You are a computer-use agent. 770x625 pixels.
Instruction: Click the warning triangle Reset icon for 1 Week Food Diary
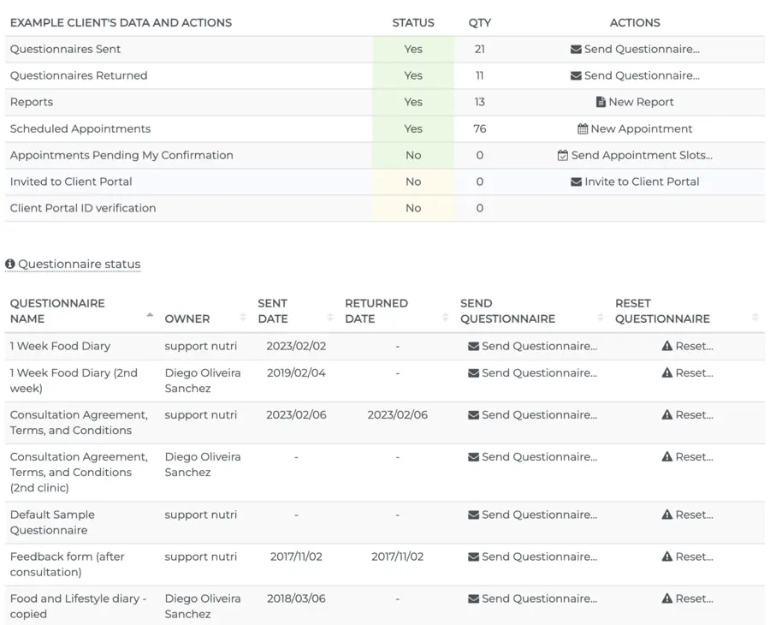tap(666, 346)
